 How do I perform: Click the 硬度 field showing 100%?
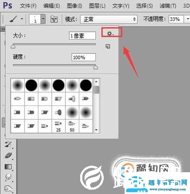84,57
